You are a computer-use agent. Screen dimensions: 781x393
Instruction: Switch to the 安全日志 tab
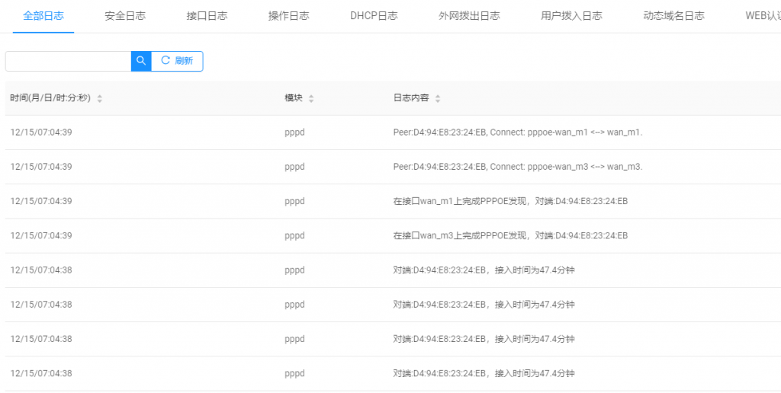(125, 15)
